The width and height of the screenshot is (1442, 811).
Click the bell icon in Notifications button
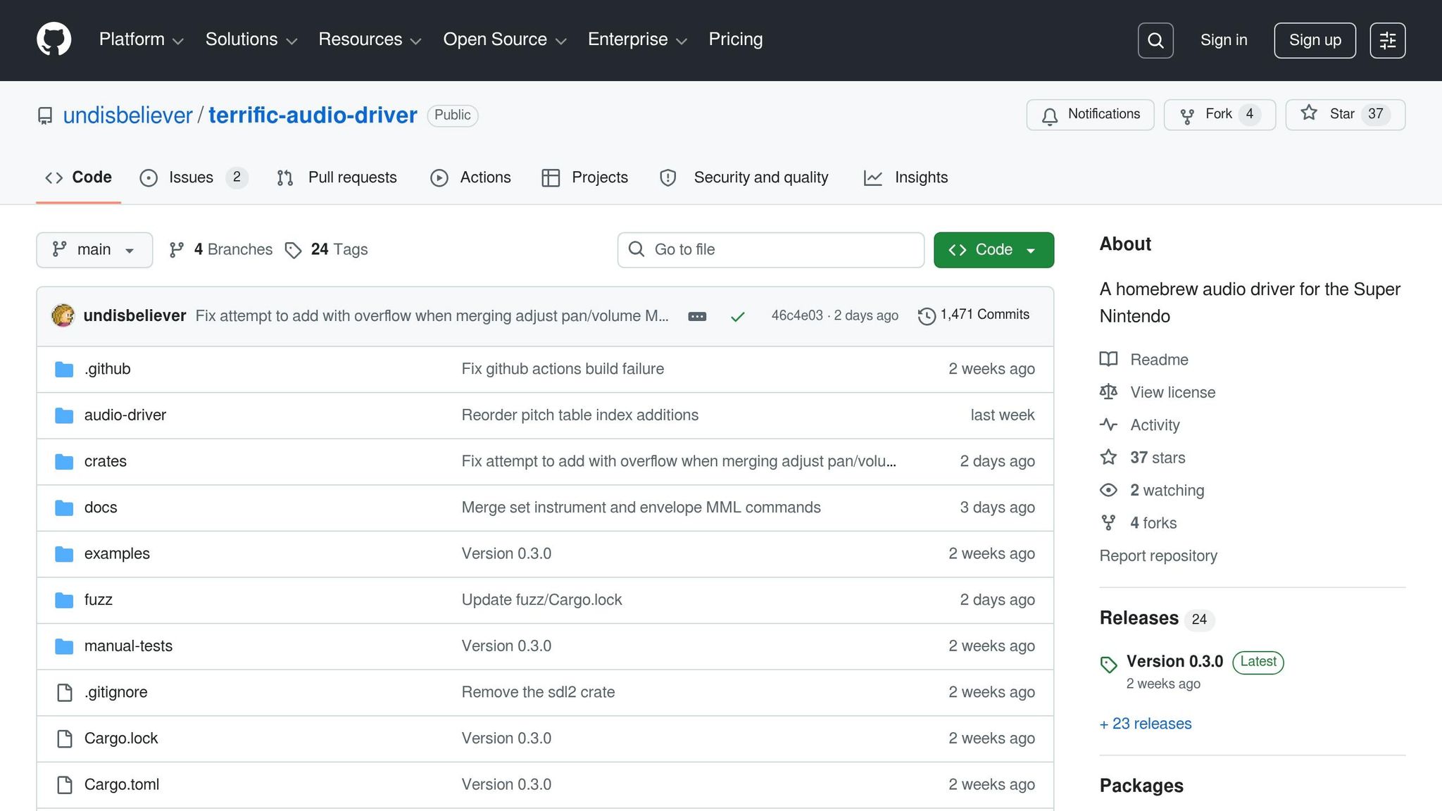click(x=1050, y=116)
